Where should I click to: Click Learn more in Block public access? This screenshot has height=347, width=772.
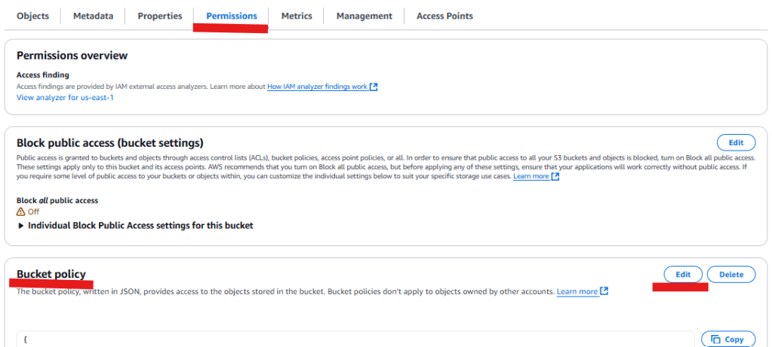point(531,176)
